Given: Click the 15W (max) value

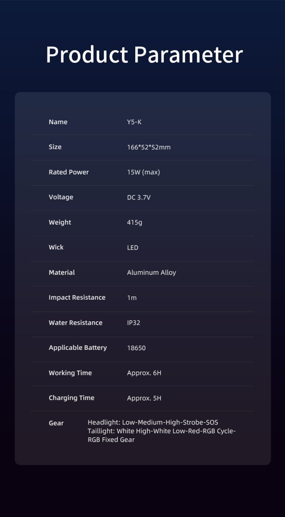Looking at the screenshot, I should pos(143,172).
